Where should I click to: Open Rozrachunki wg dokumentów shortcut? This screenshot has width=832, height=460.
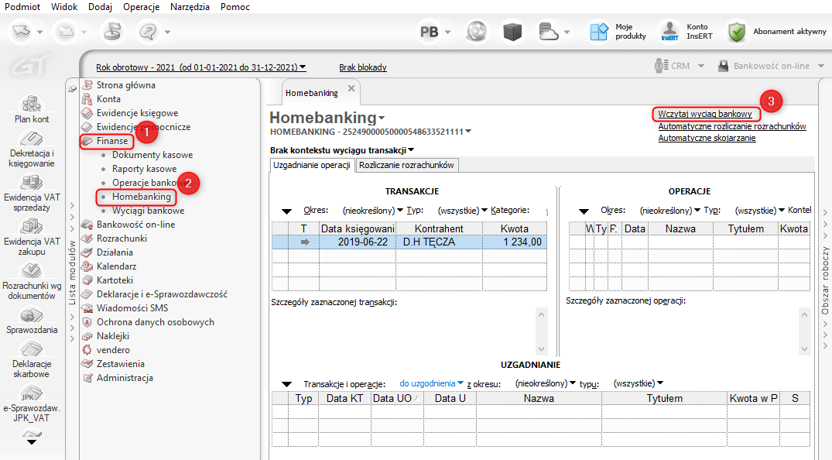(x=32, y=282)
